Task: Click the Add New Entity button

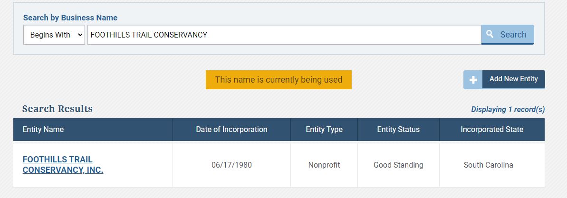Action: coord(504,79)
